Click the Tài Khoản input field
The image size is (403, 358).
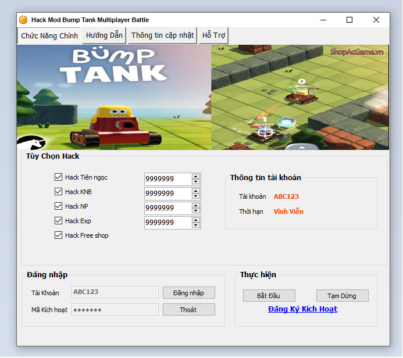point(115,292)
